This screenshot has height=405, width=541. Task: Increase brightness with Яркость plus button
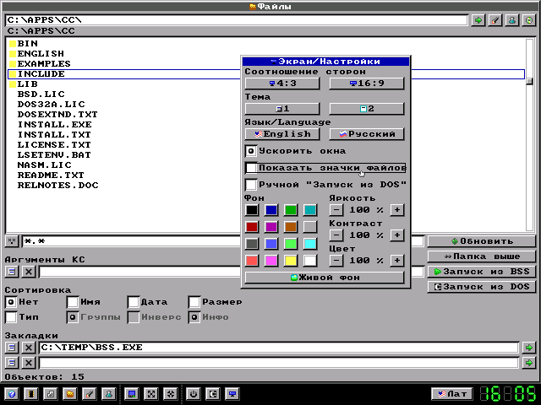[396, 210]
